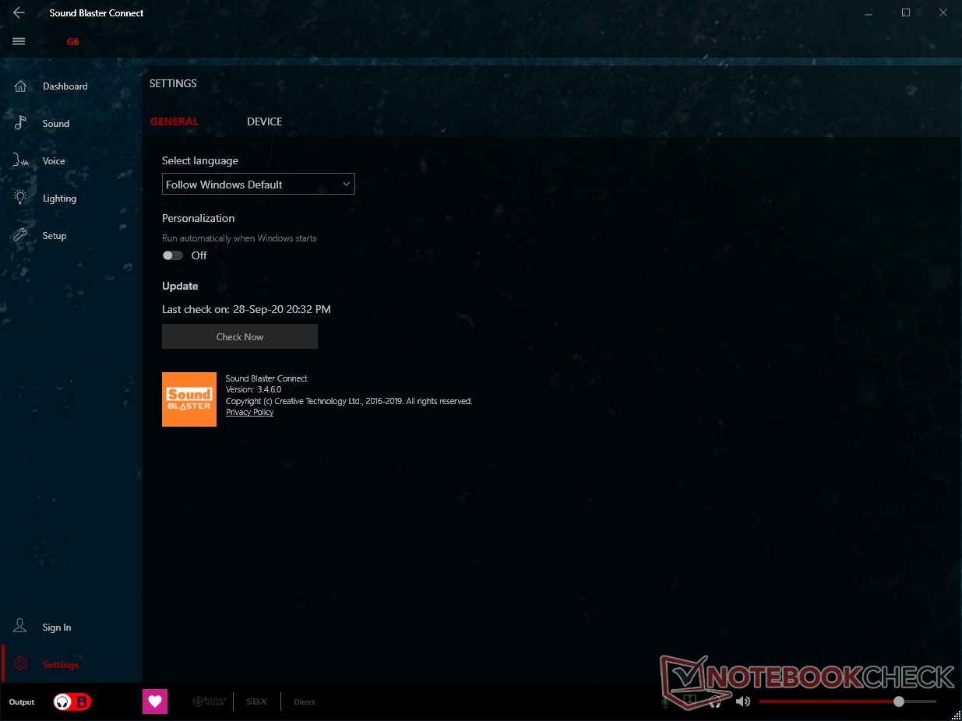Click the Scout Mode icon
The height and width of the screenshot is (721, 962).
pos(209,702)
